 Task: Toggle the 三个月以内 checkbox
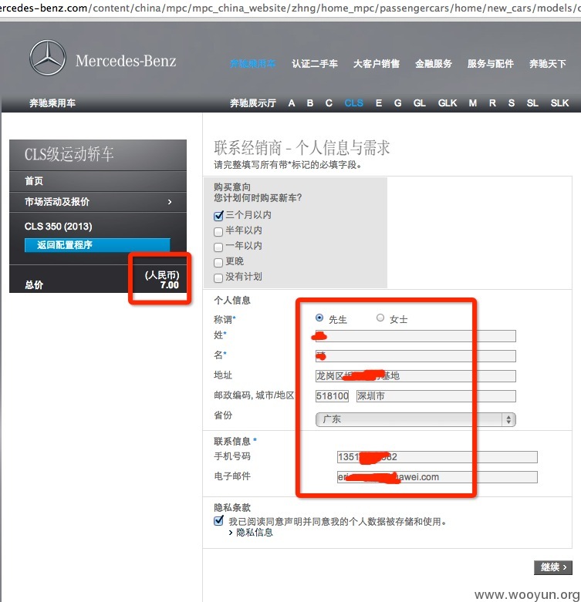(x=218, y=216)
